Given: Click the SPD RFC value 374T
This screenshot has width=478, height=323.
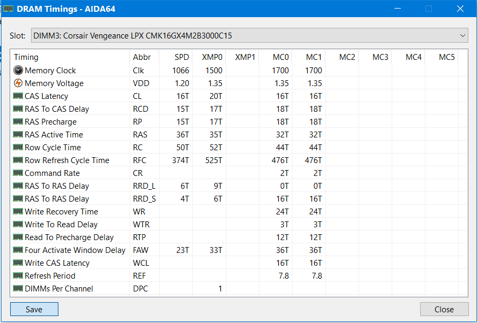Looking at the screenshot, I should pyautogui.click(x=181, y=160).
